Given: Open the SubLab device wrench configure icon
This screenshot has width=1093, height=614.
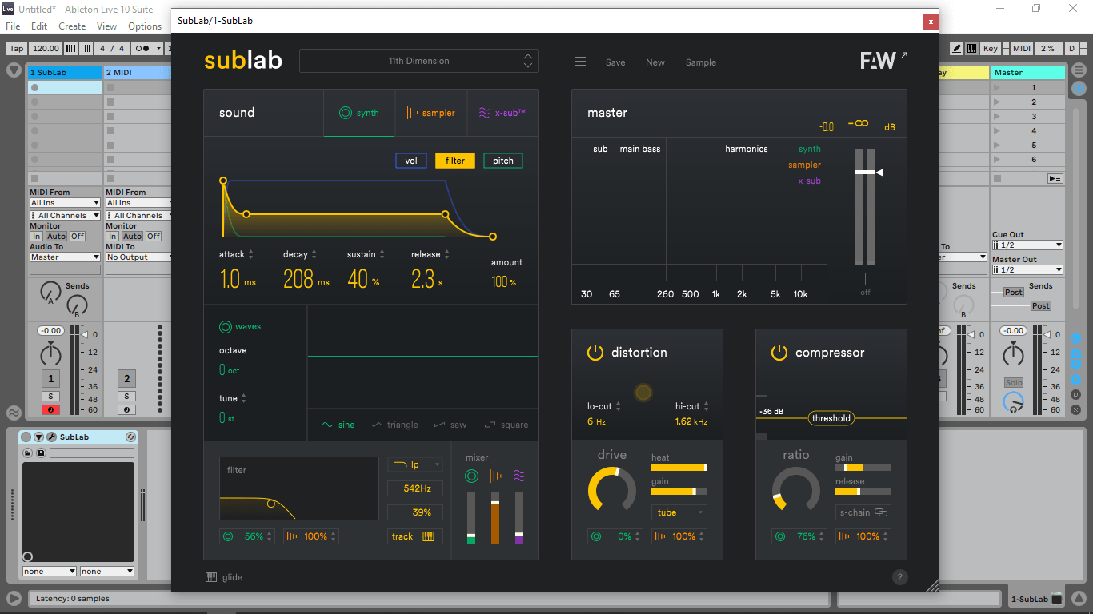Looking at the screenshot, I should pos(51,437).
